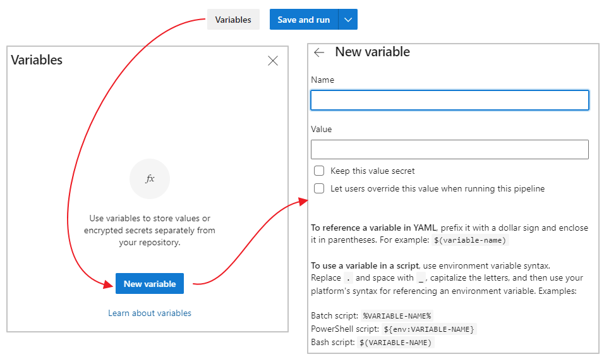The width and height of the screenshot is (604, 359).
Task: Enable Keep this value secret checkbox
Action: (319, 171)
